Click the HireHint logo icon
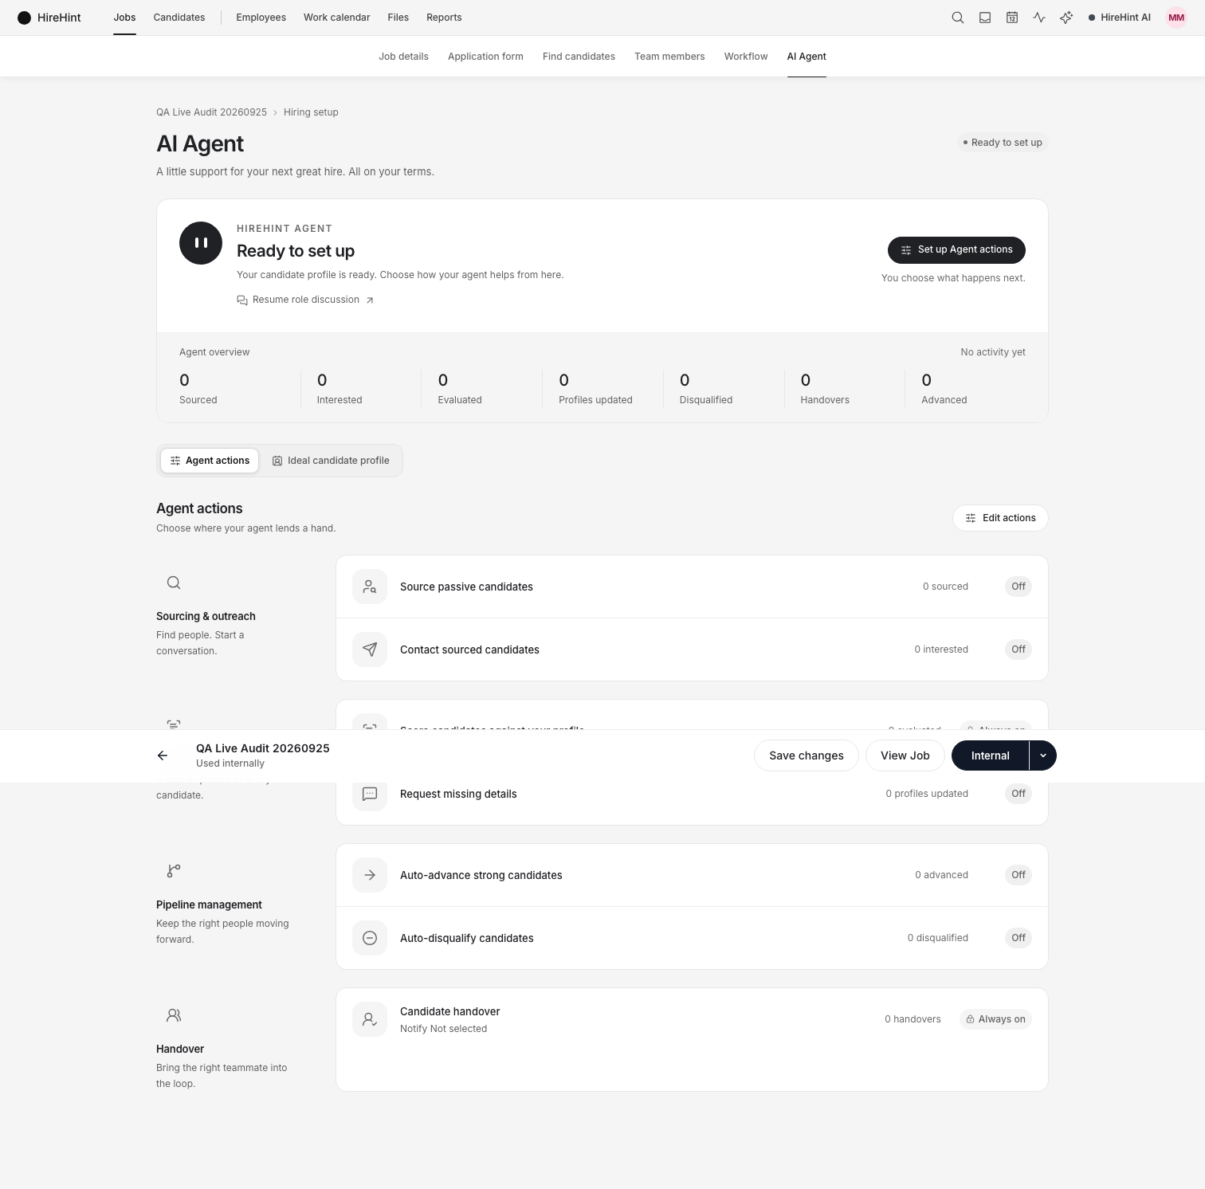This screenshot has width=1205, height=1189. coord(25,18)
